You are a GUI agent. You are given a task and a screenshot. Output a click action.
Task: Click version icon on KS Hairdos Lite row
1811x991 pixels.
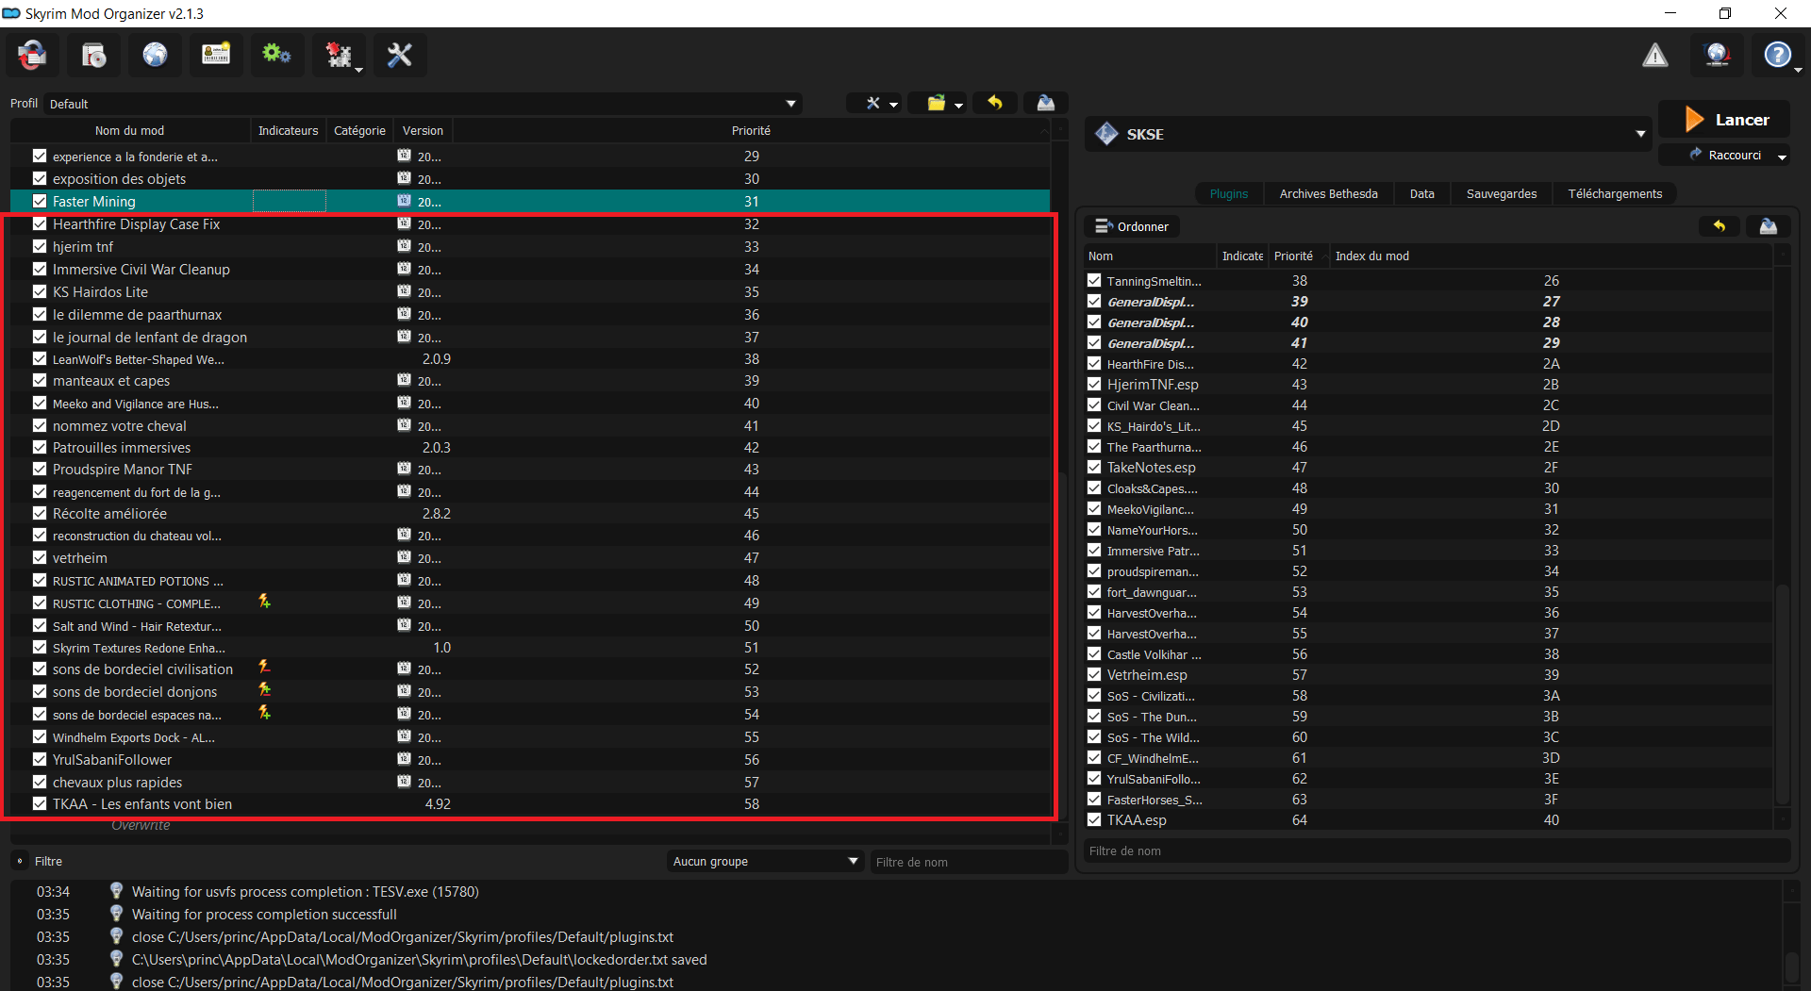[x=404, y=291]
